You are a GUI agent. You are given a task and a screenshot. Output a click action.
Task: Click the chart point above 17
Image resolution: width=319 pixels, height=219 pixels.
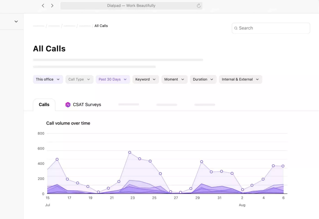67,179
